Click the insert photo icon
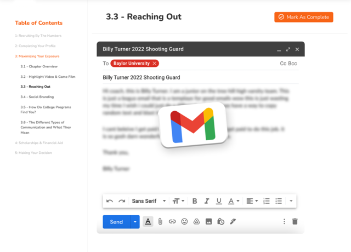The image size is (351, 252). [x=208, y=221]
